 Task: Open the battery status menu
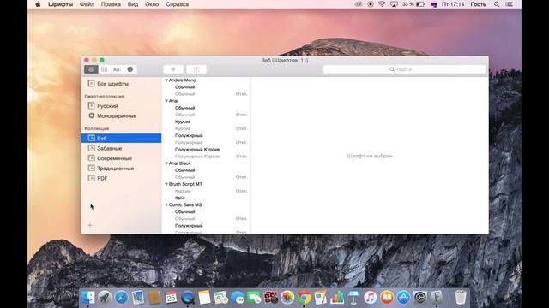(x=413, y=4)
